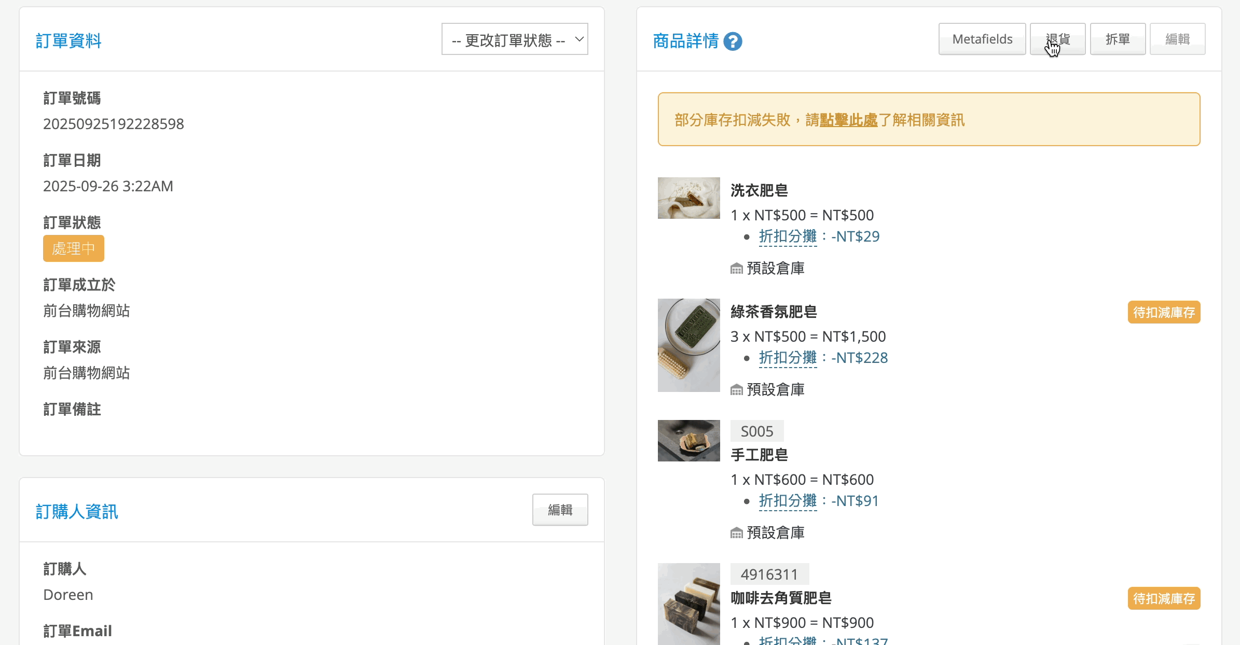Screen dimensions: 1240x645
Task: Click the 訂購人資訊 section heading
Action: point(77,512)
